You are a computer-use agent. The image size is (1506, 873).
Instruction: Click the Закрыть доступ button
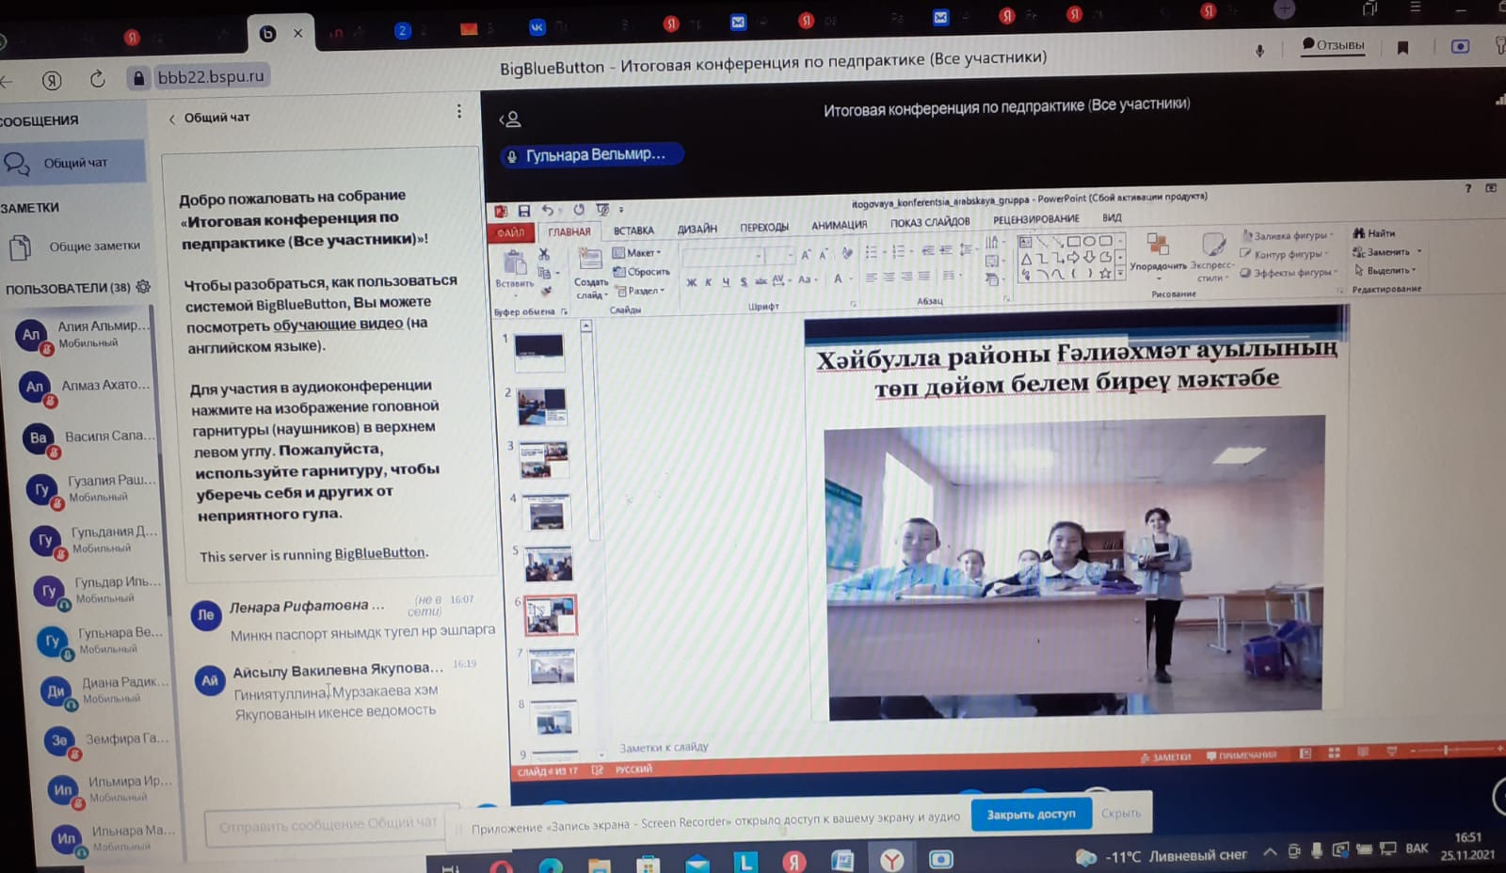[x=1031, y=814]
